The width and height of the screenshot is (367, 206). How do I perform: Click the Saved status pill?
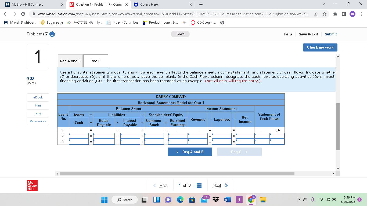[x=180, y=34]
